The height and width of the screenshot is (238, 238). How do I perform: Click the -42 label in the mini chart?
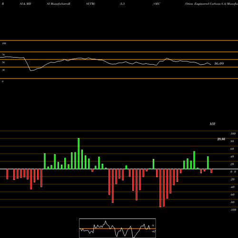pyautogui.click(x=154, y=231)
